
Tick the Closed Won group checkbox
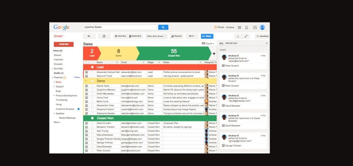[x=92, y=118]
